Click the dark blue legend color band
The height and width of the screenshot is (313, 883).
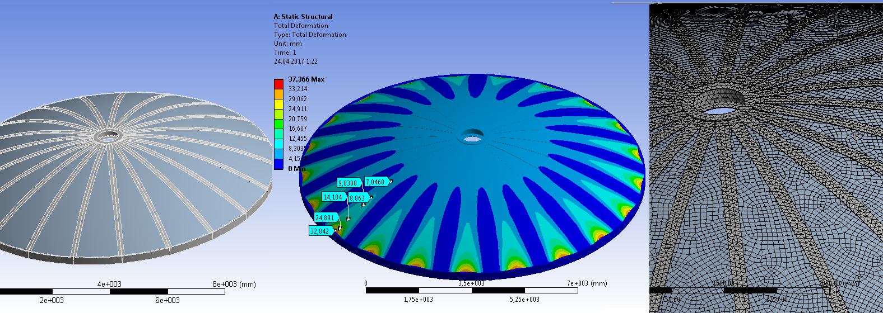278,164
